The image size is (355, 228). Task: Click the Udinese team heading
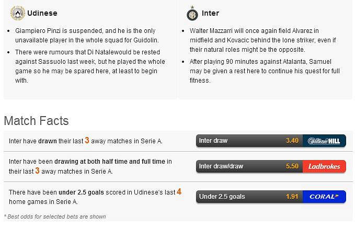(x=42, y=13)
